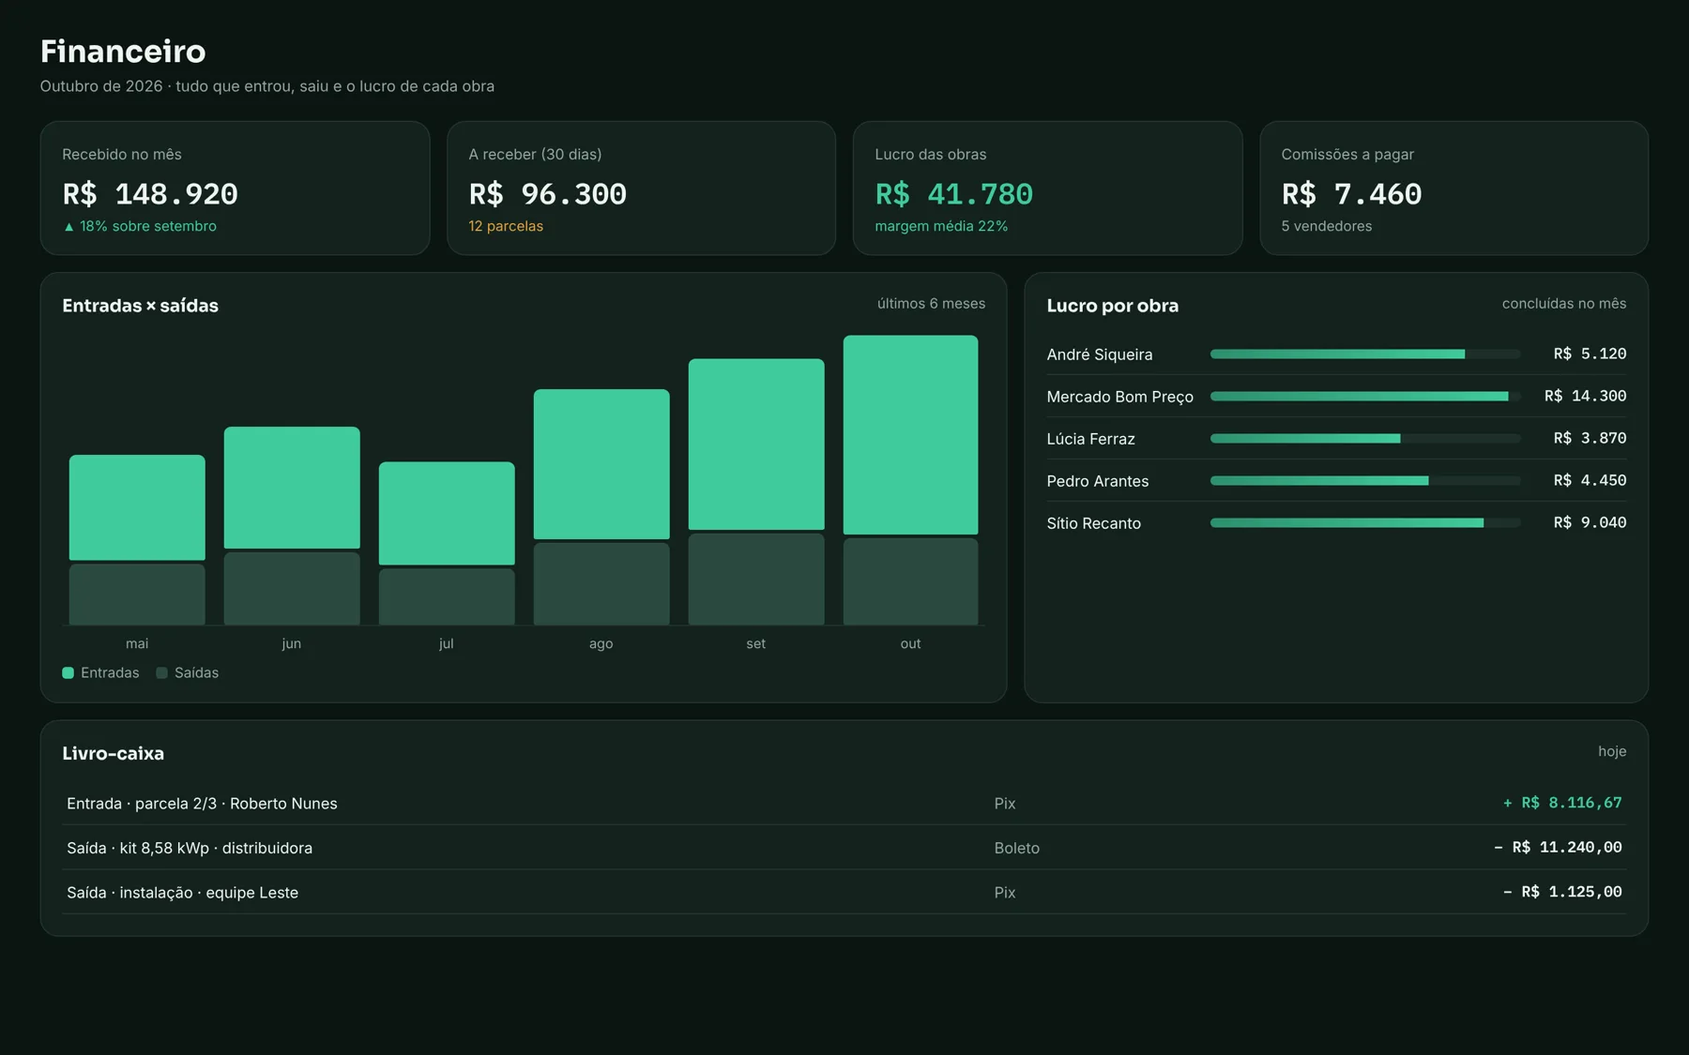The height and width of the screenshot is (1055, 1689).
Task: Open the "Saída · kit 8,58 kWp · distribuidora" entry
Action: 190,848
